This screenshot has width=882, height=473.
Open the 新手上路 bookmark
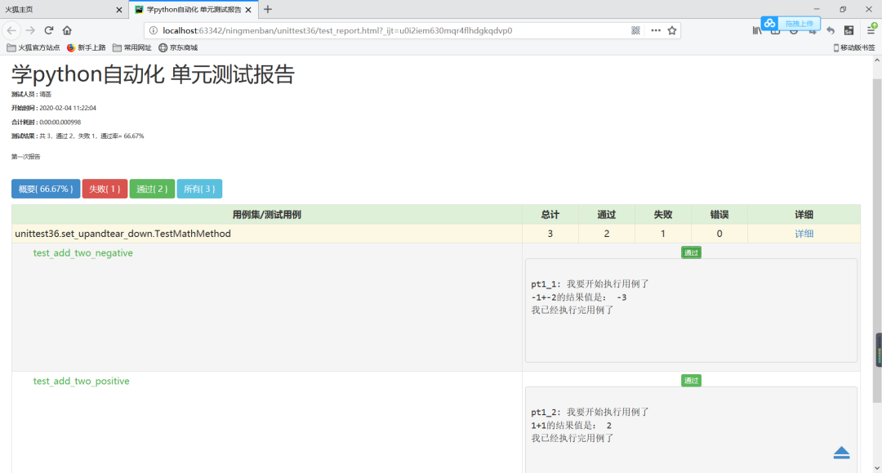click(86, 48)
